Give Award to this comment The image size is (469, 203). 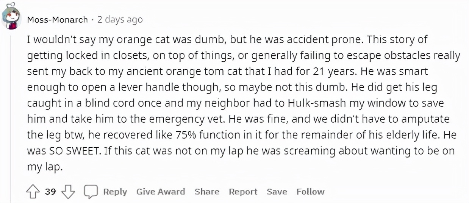point(161,192)
